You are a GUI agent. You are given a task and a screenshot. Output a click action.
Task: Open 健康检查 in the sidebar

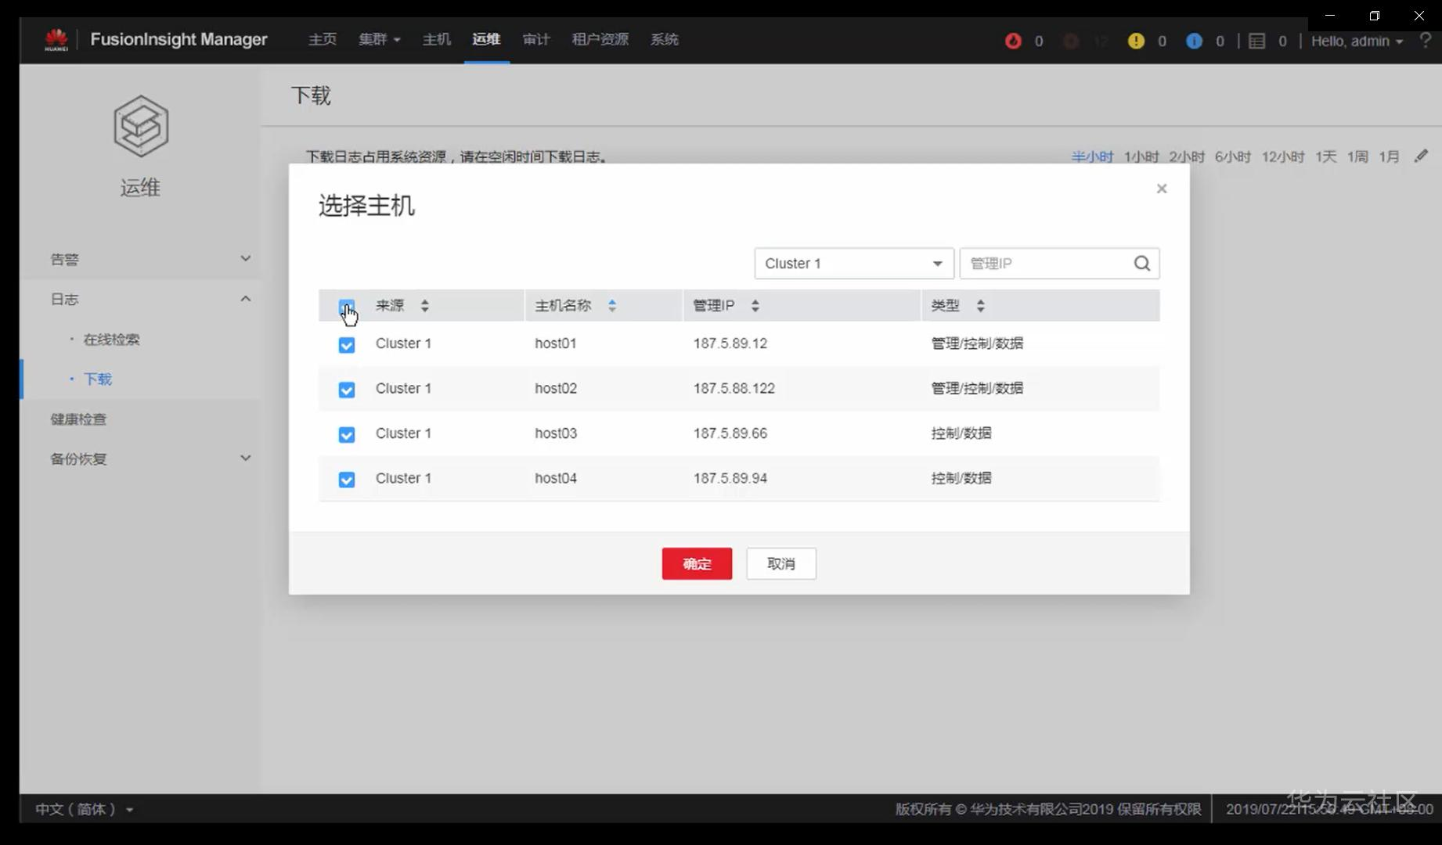[x=78, y=419]
